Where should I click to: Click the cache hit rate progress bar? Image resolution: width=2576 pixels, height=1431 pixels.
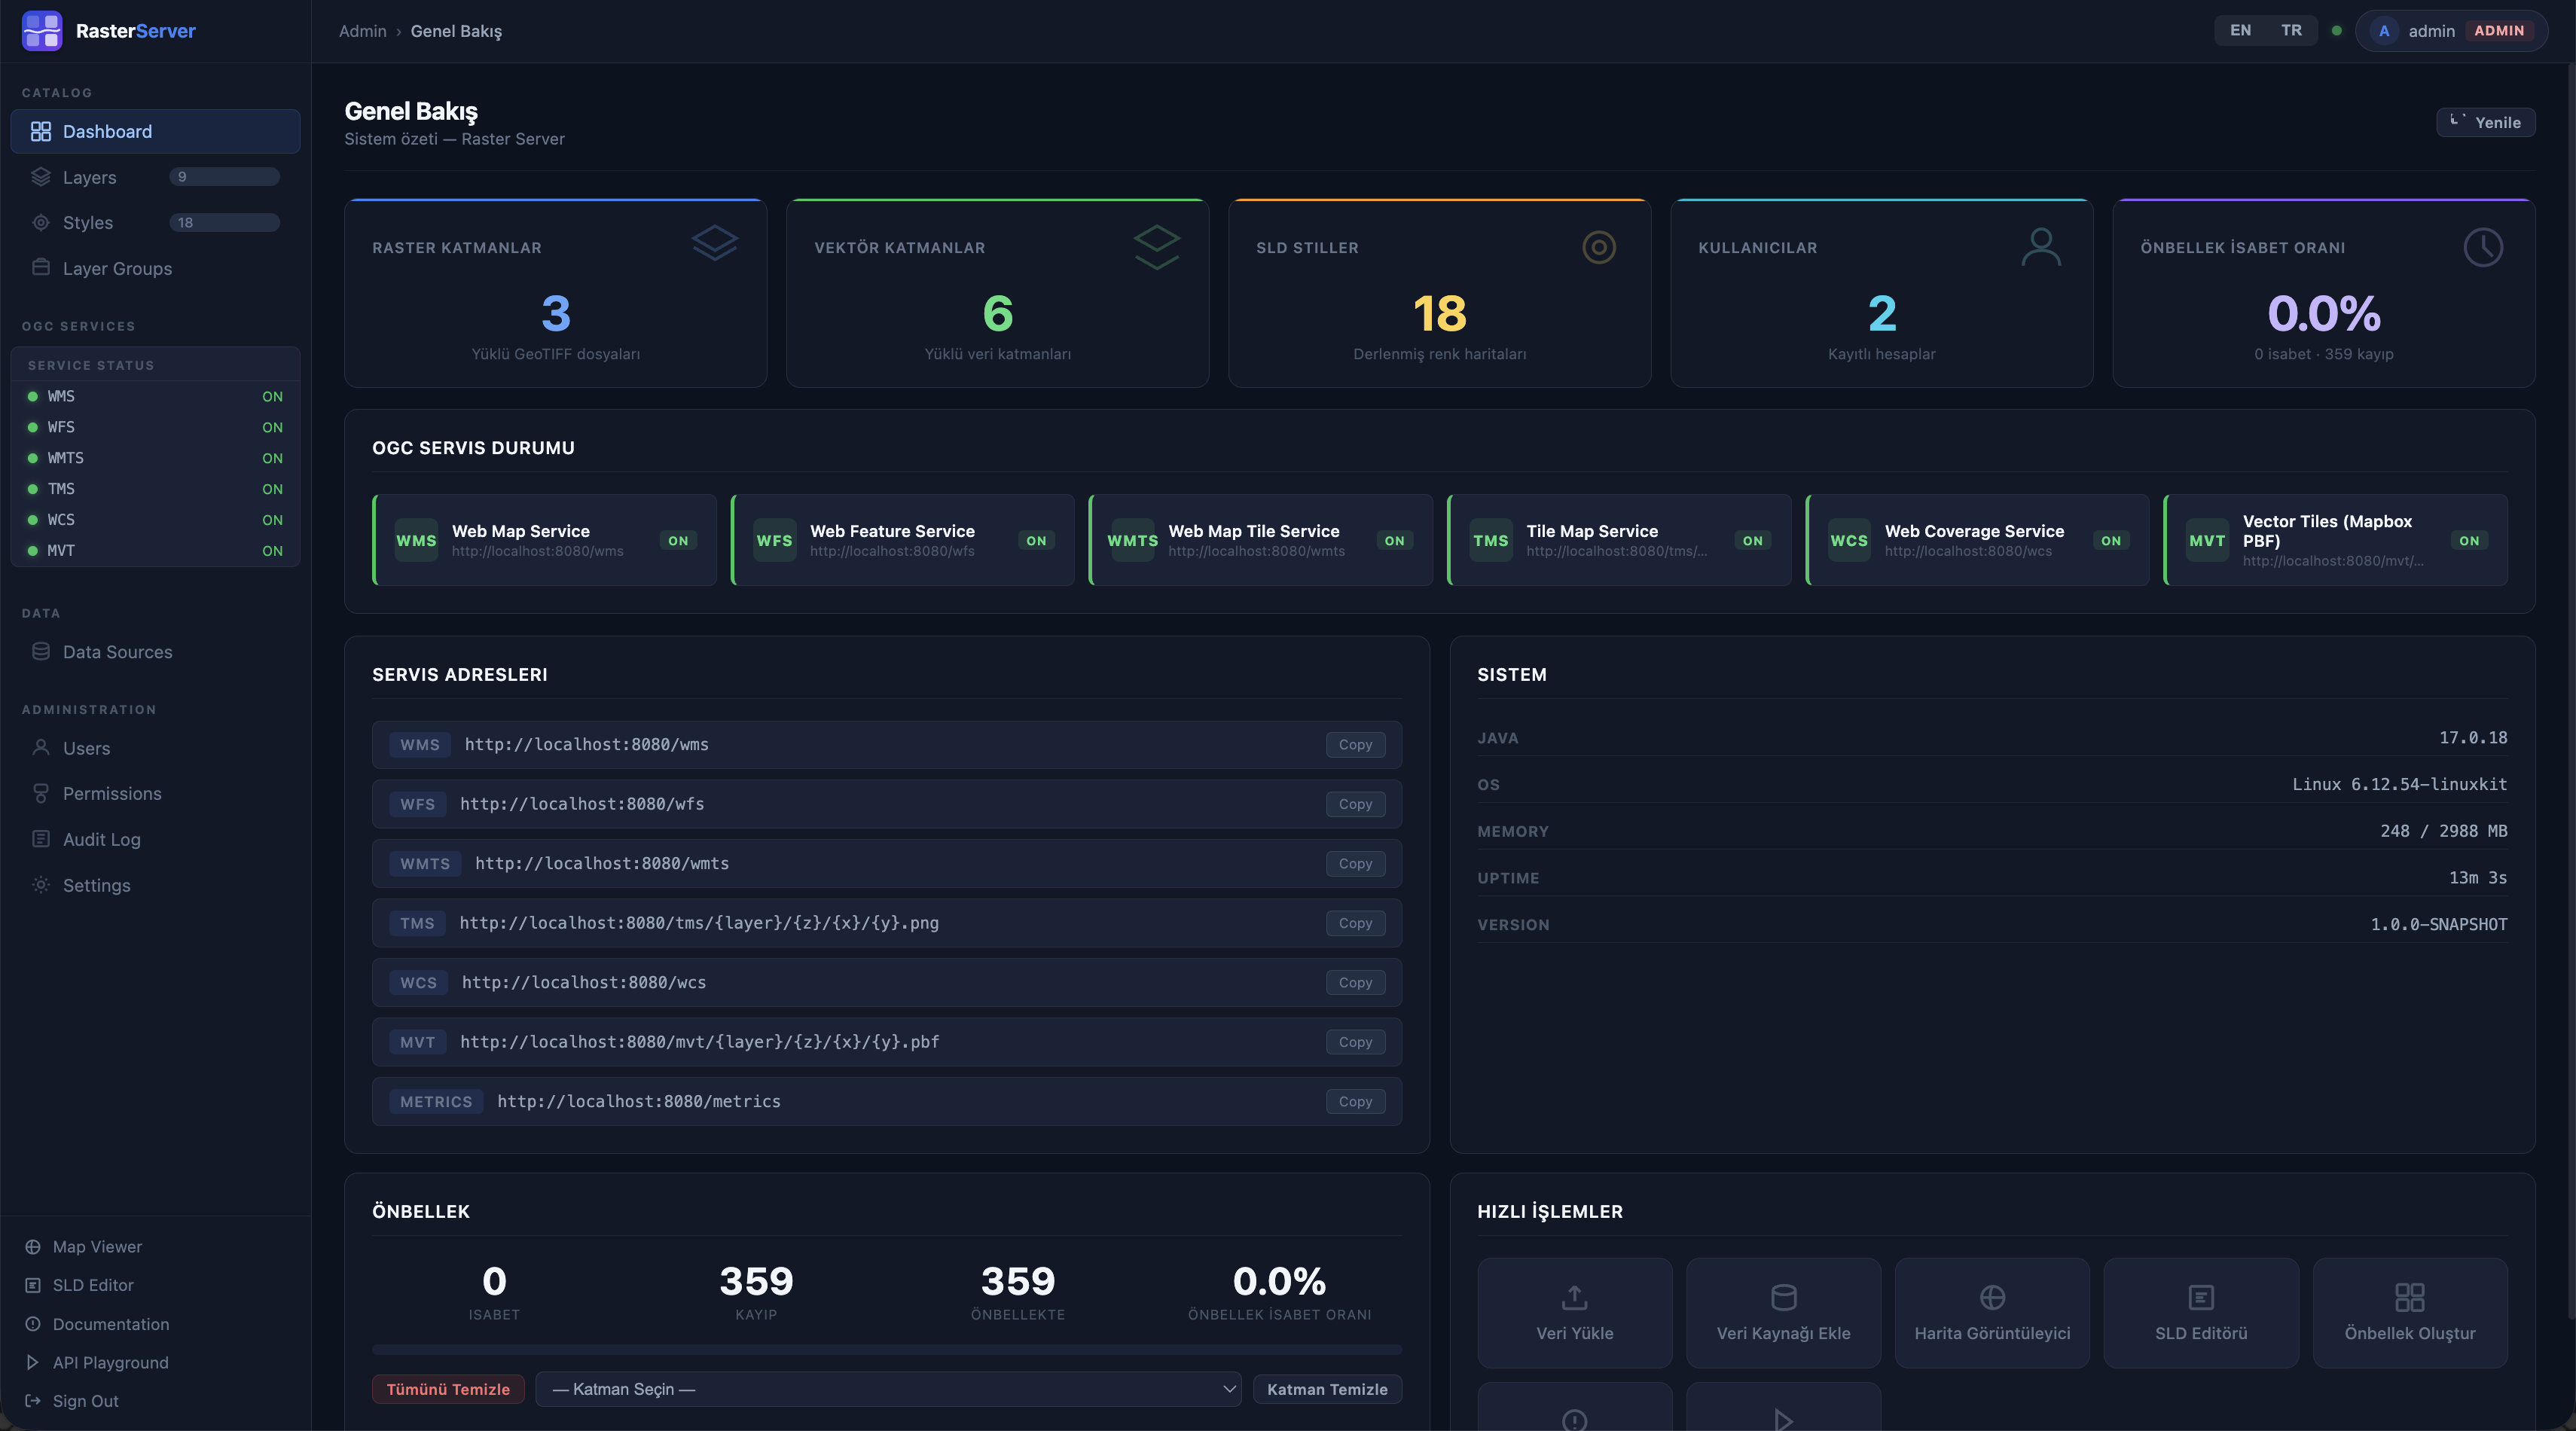tap(888, 1350)
